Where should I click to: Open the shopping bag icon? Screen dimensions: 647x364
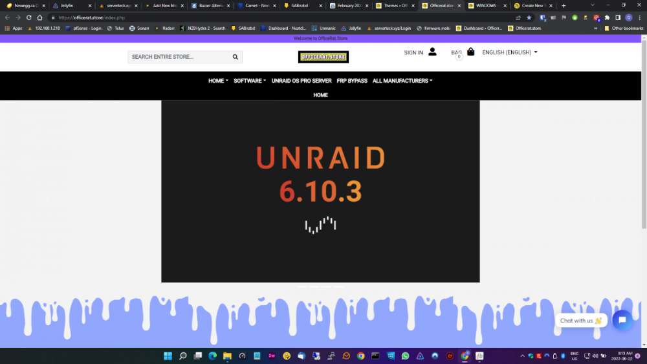tap(470, 52)
